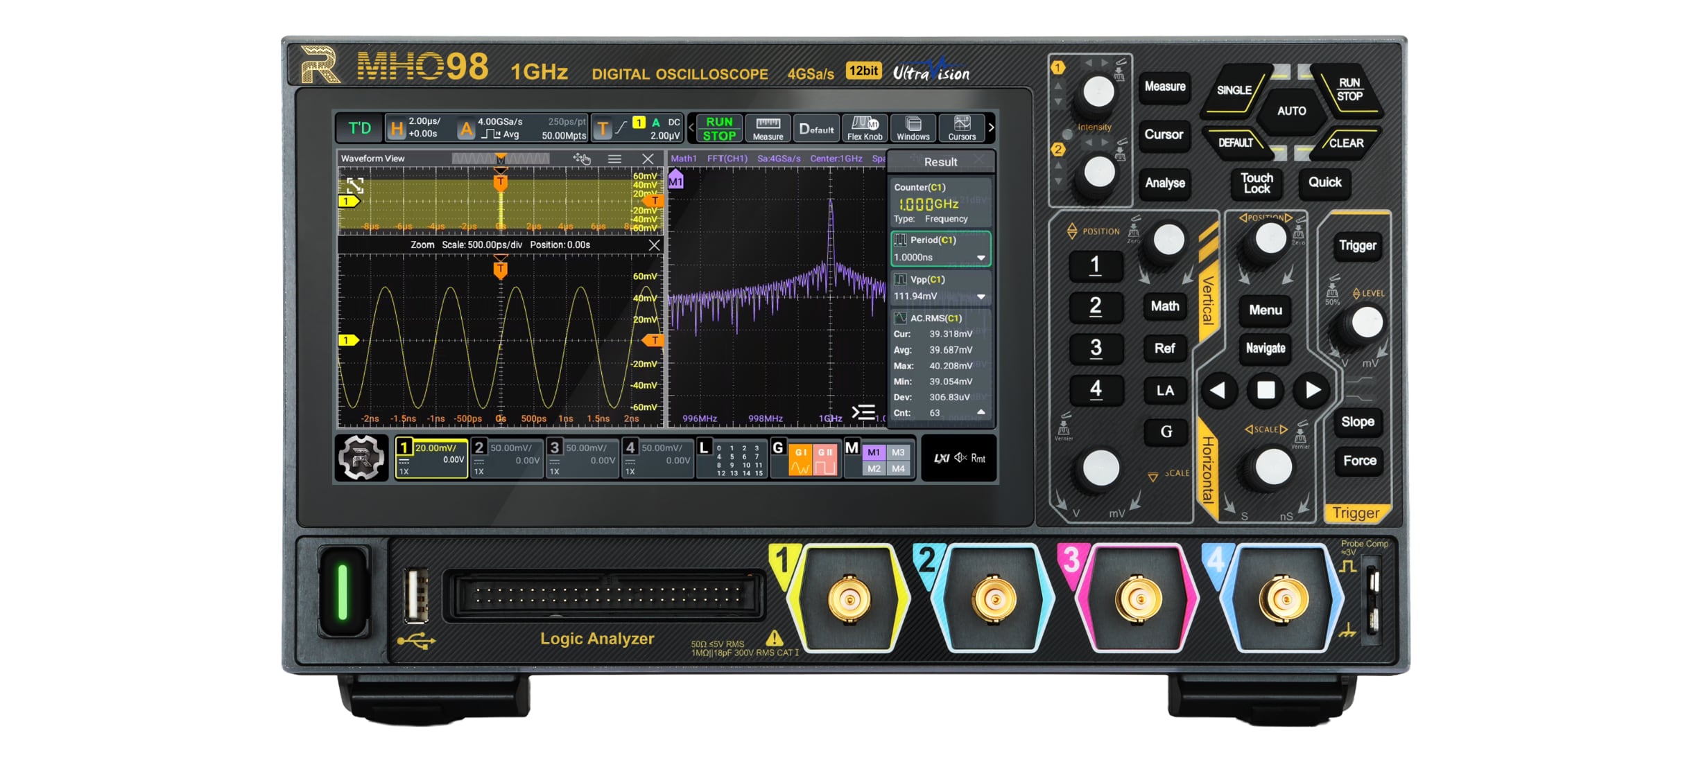Push the hardware RUN STOP key
The width and height of the screenshot is (1692, 762).
click(x=1349, y=90)
